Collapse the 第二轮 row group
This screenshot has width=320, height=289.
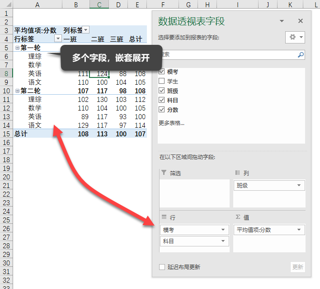(17, 91)
